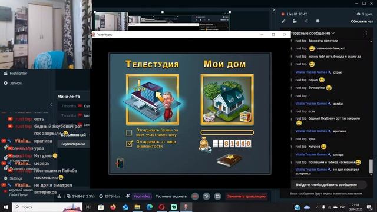The width and height of the screenshot is (377, 212).
Task: Click the calendar round button in bottom bar
Action: click(x=217, y=196)
